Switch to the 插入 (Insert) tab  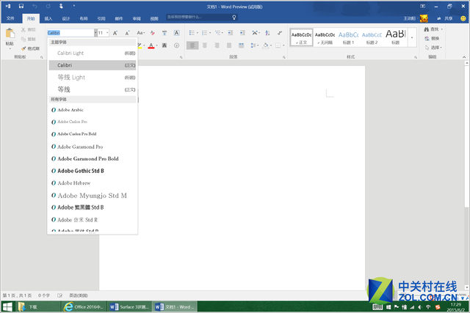point(48,18)
